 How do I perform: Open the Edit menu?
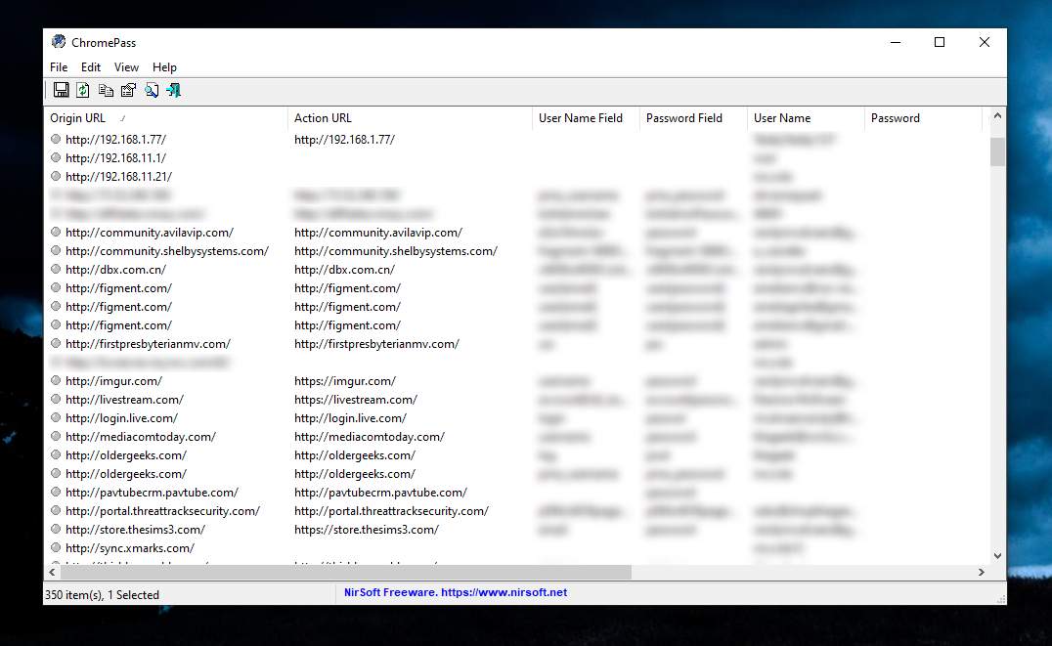click(x=91, y=67)
